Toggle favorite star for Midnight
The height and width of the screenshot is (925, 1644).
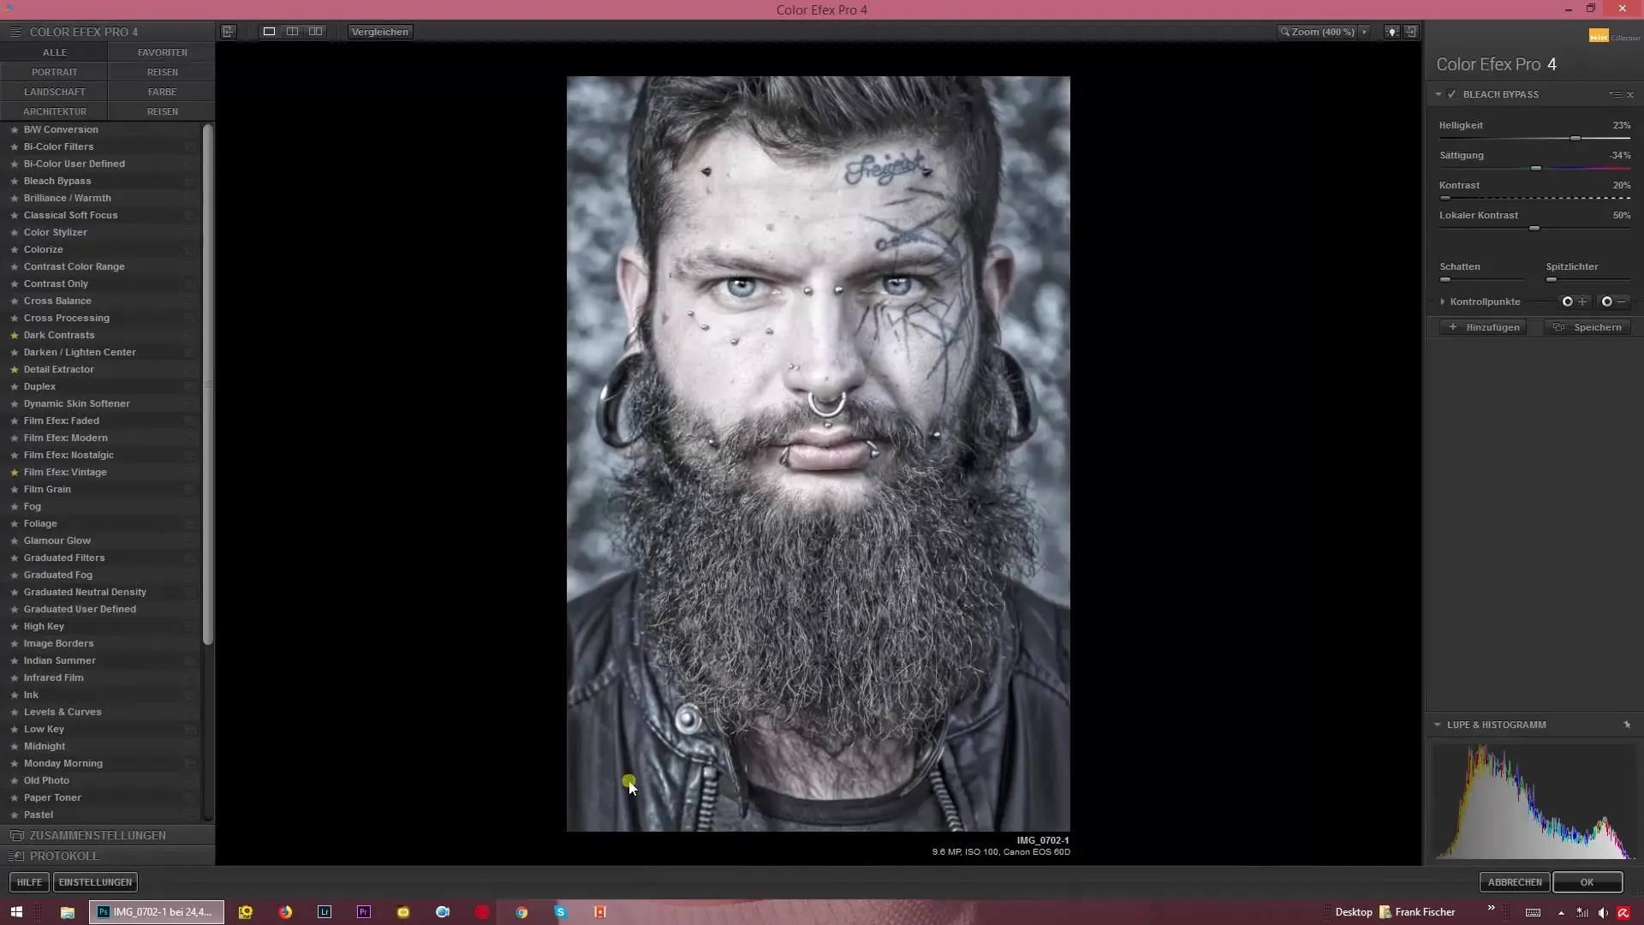pyautogui.click(x=14, y=746)
